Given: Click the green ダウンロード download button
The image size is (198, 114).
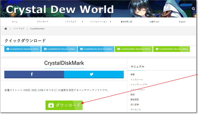Looking at the screenshot, I should pyautogui.click(x=64, y=105).
